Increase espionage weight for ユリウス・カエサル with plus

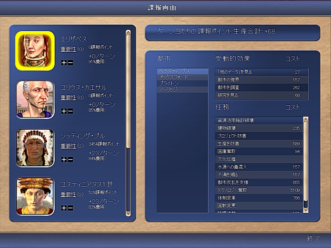point(64,111)
